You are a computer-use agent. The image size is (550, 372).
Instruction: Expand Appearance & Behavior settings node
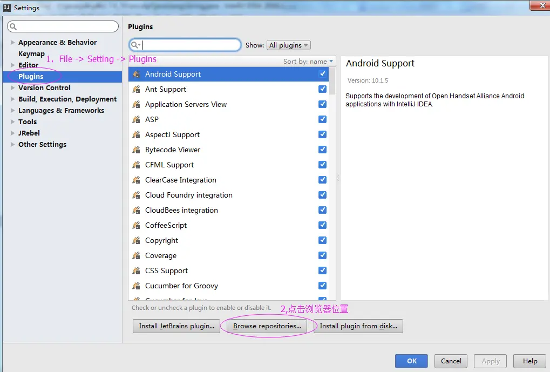tap(12, 43)
